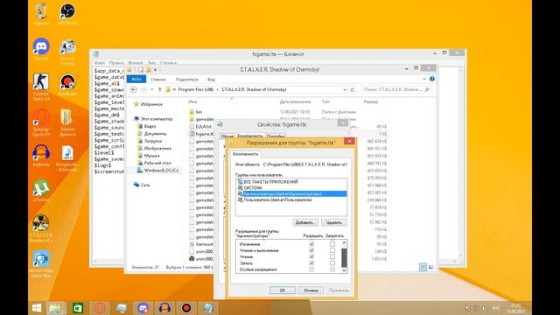Open File Explorer from the taskbar

pos(56,308)
